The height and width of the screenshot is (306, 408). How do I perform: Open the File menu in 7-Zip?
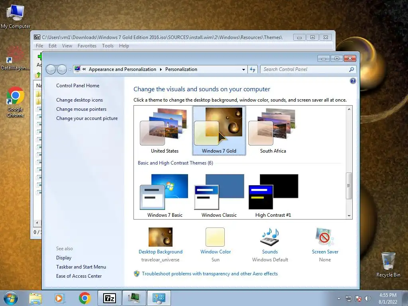(x=39, y=46)
